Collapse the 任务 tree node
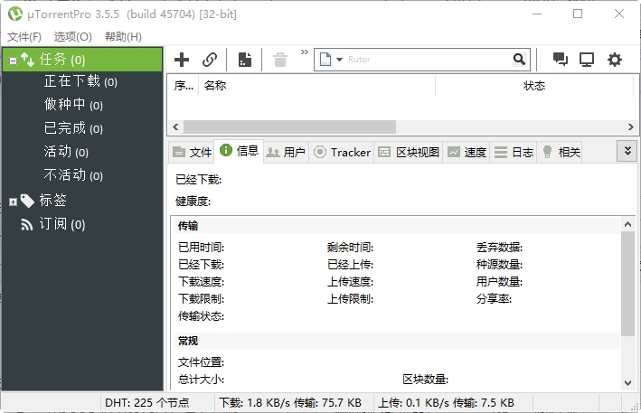The height and width of the screenshot is (413, 641). pos(13,60)
